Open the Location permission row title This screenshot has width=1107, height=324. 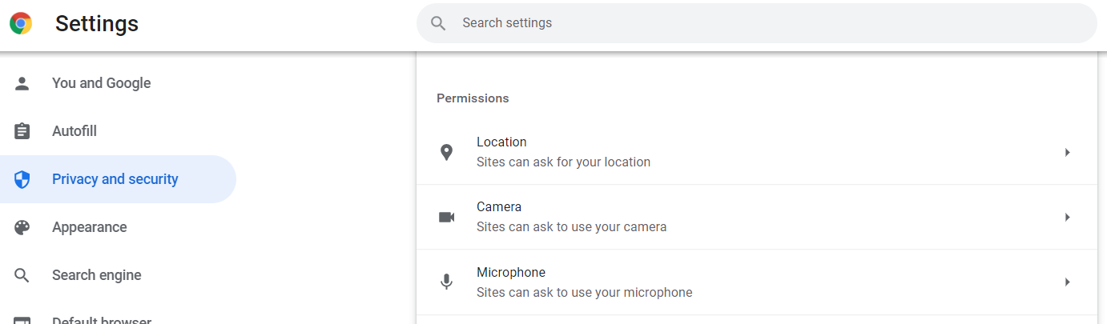click(501, 142)
